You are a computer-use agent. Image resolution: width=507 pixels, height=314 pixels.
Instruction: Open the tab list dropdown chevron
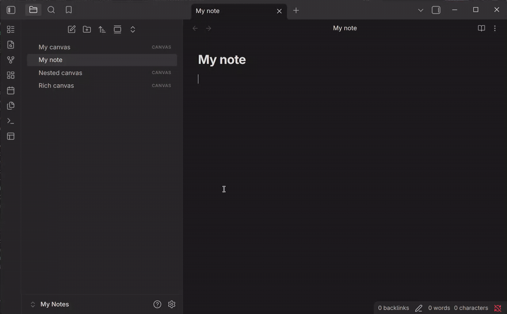[421, 10]
